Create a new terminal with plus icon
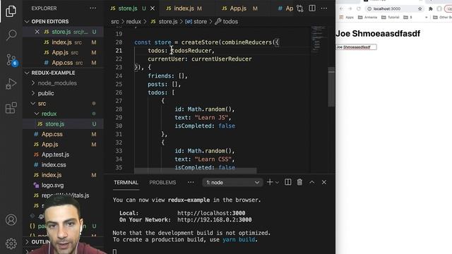Image resolution: width=452 pixels, height=254 pixels. 270,182
